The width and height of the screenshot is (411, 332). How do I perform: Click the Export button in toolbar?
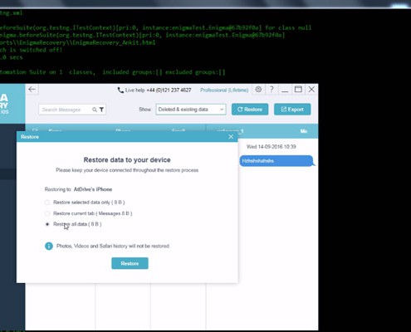click(292, 110)
